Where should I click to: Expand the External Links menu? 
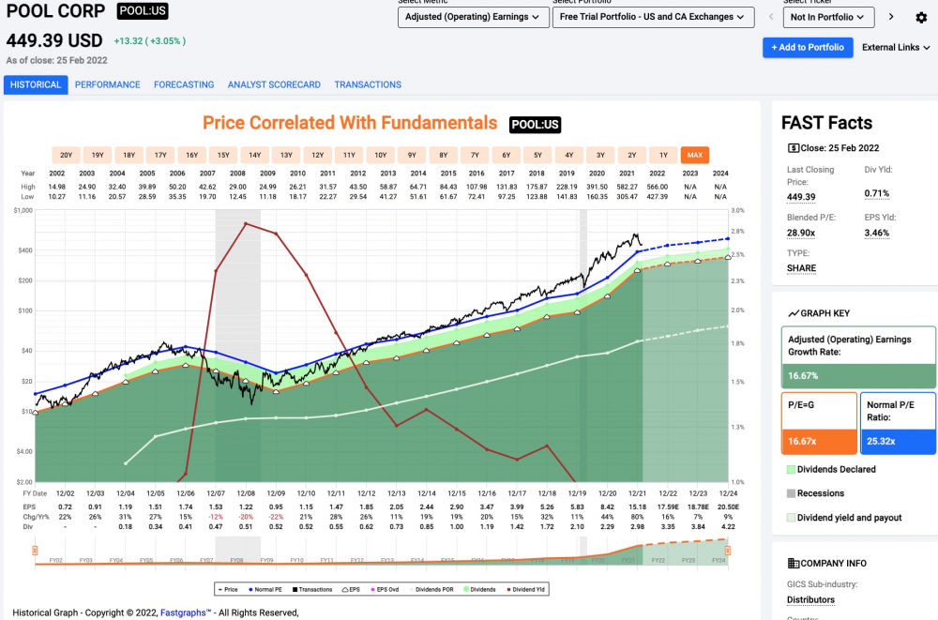896,47
